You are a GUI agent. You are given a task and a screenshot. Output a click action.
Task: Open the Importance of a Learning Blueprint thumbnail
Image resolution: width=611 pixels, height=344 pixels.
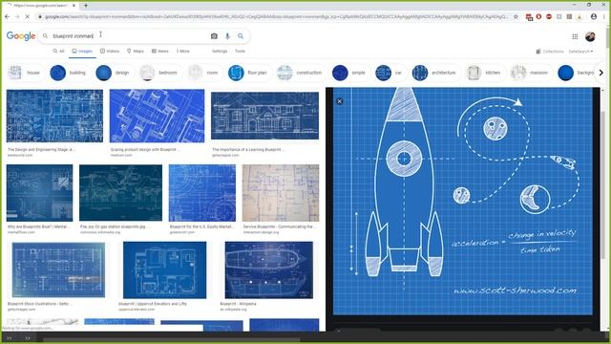click(x=264, y=116)
